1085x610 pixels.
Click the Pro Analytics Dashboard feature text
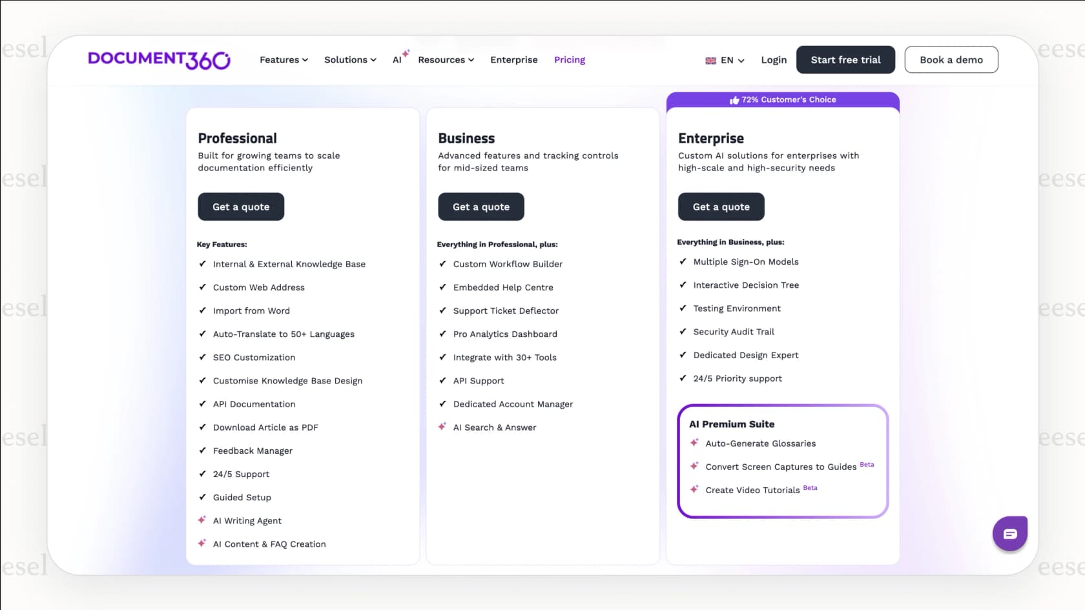[505, 334]
